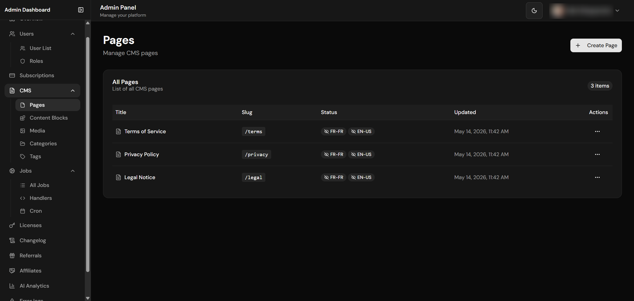Screen dimensions: 634x301
Task: Click the Updated column header
Action: click(465, 112)
